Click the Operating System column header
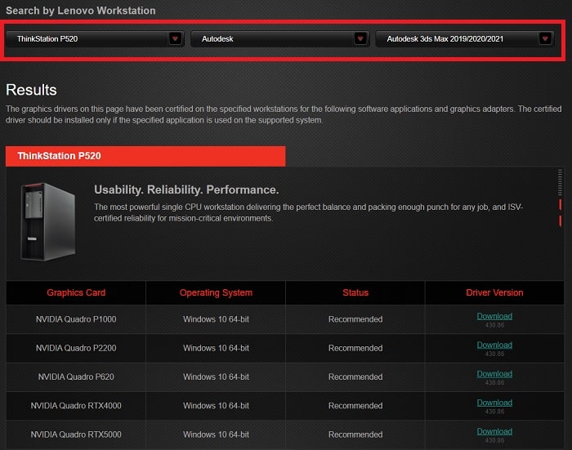Viewport: 572px width, 450px height. [216, 292]
